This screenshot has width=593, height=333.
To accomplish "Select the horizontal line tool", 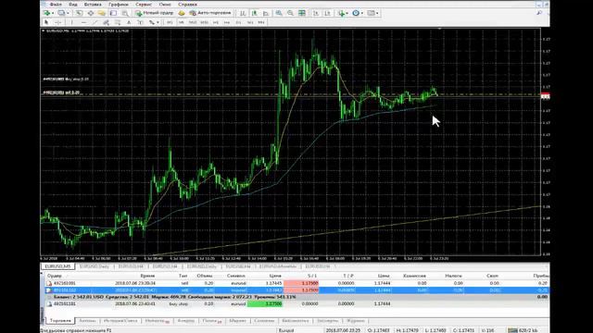I will coord(83,22).
